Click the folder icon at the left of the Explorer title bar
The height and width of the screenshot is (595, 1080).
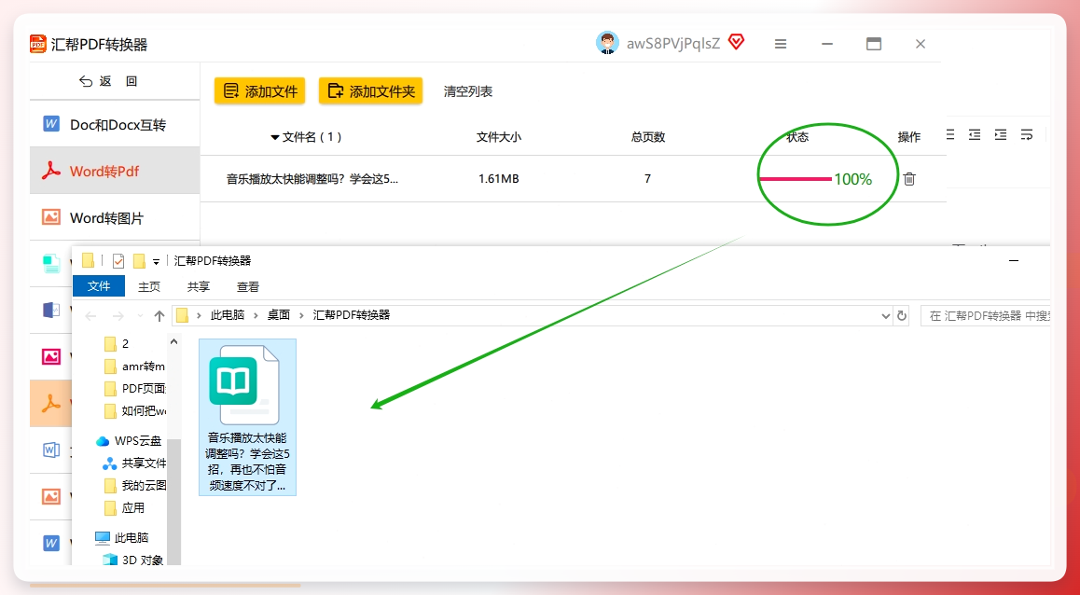(x=88, y=260)
